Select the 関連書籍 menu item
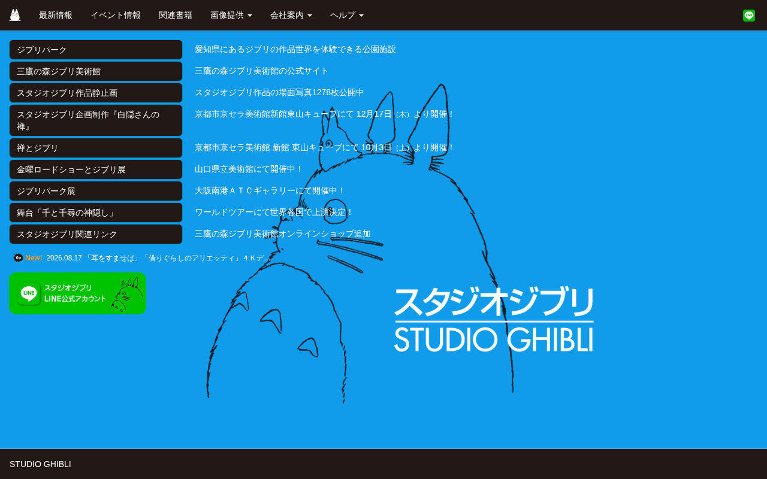This screenshot has height=479, width=767. pos(176,16)
